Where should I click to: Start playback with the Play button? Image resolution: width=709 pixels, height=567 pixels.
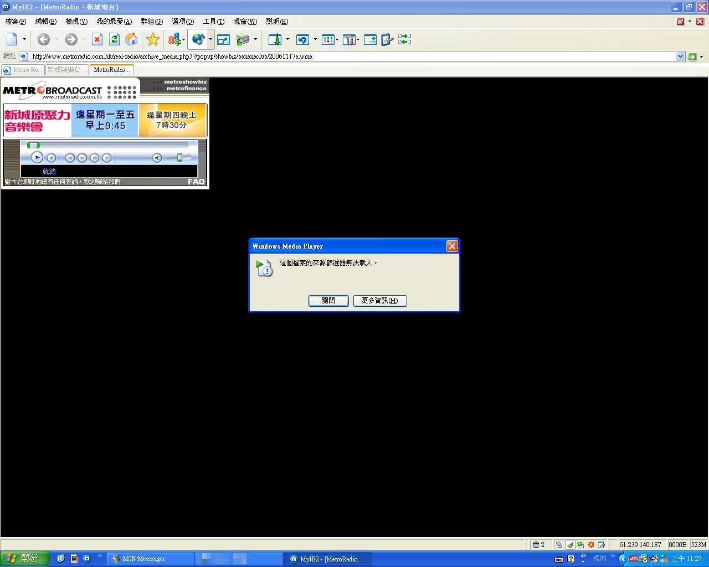click(37, 157)
